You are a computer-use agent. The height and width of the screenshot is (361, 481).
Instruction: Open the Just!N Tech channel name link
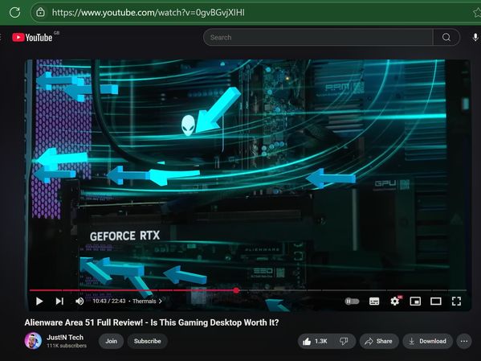pyautogui.click(x=65, y=338)
